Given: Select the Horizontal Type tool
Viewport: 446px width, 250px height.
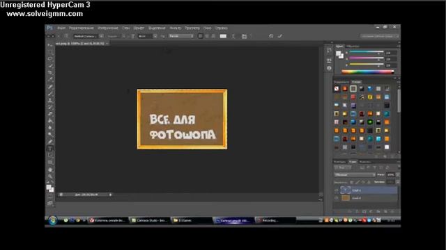Looking at the screenshot, I should click(50, 149).
